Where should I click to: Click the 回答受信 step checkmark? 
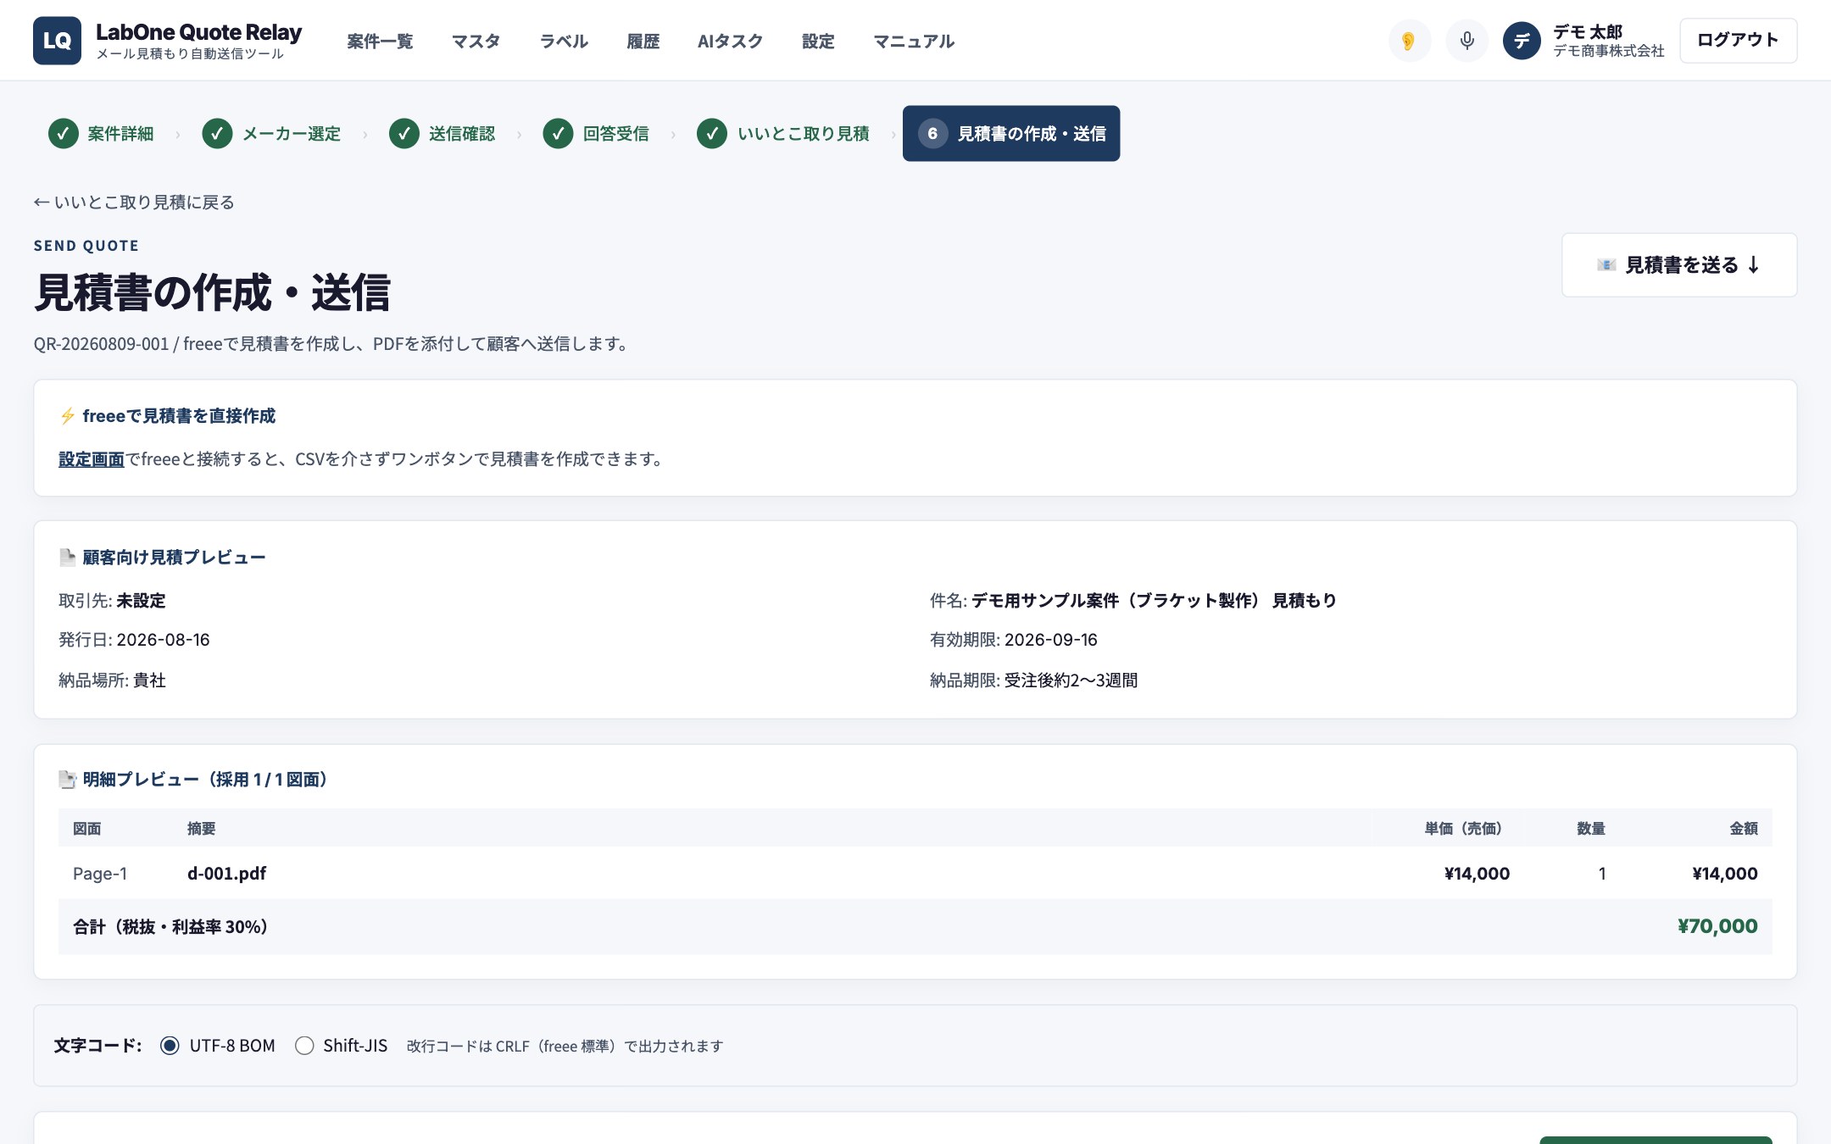(558, 134)
